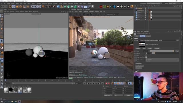The height and width of the screenshot is (103, 183).
Task: Click the Record Active Objects button
Action: pyautogui.click(x=106, y=83)
